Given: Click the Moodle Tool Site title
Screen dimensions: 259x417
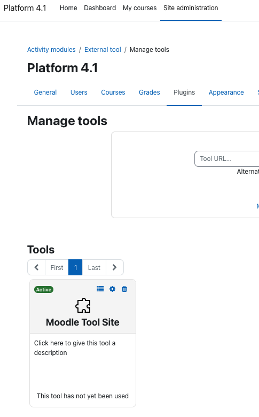Looking at the screenshot, I should [83, 322].
